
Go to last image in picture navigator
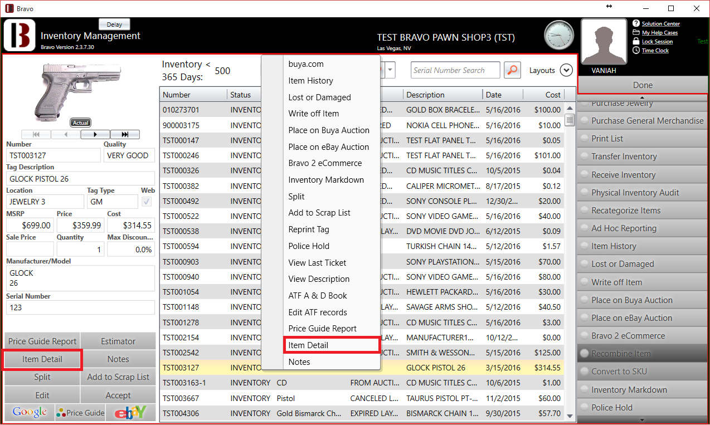[125, 134]
